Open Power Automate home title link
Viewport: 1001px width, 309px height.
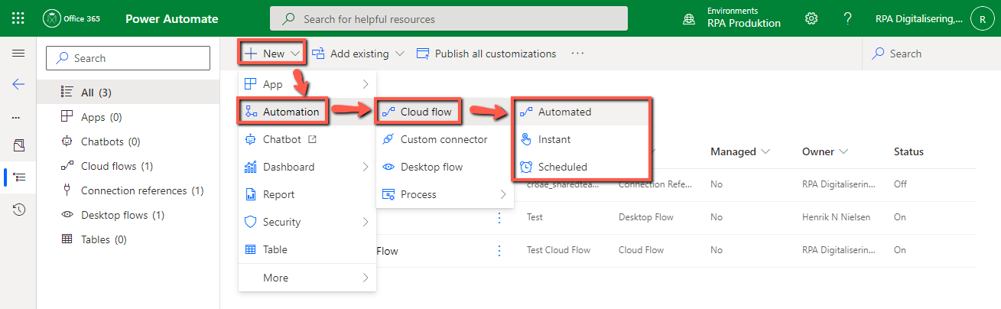(171, 18)
